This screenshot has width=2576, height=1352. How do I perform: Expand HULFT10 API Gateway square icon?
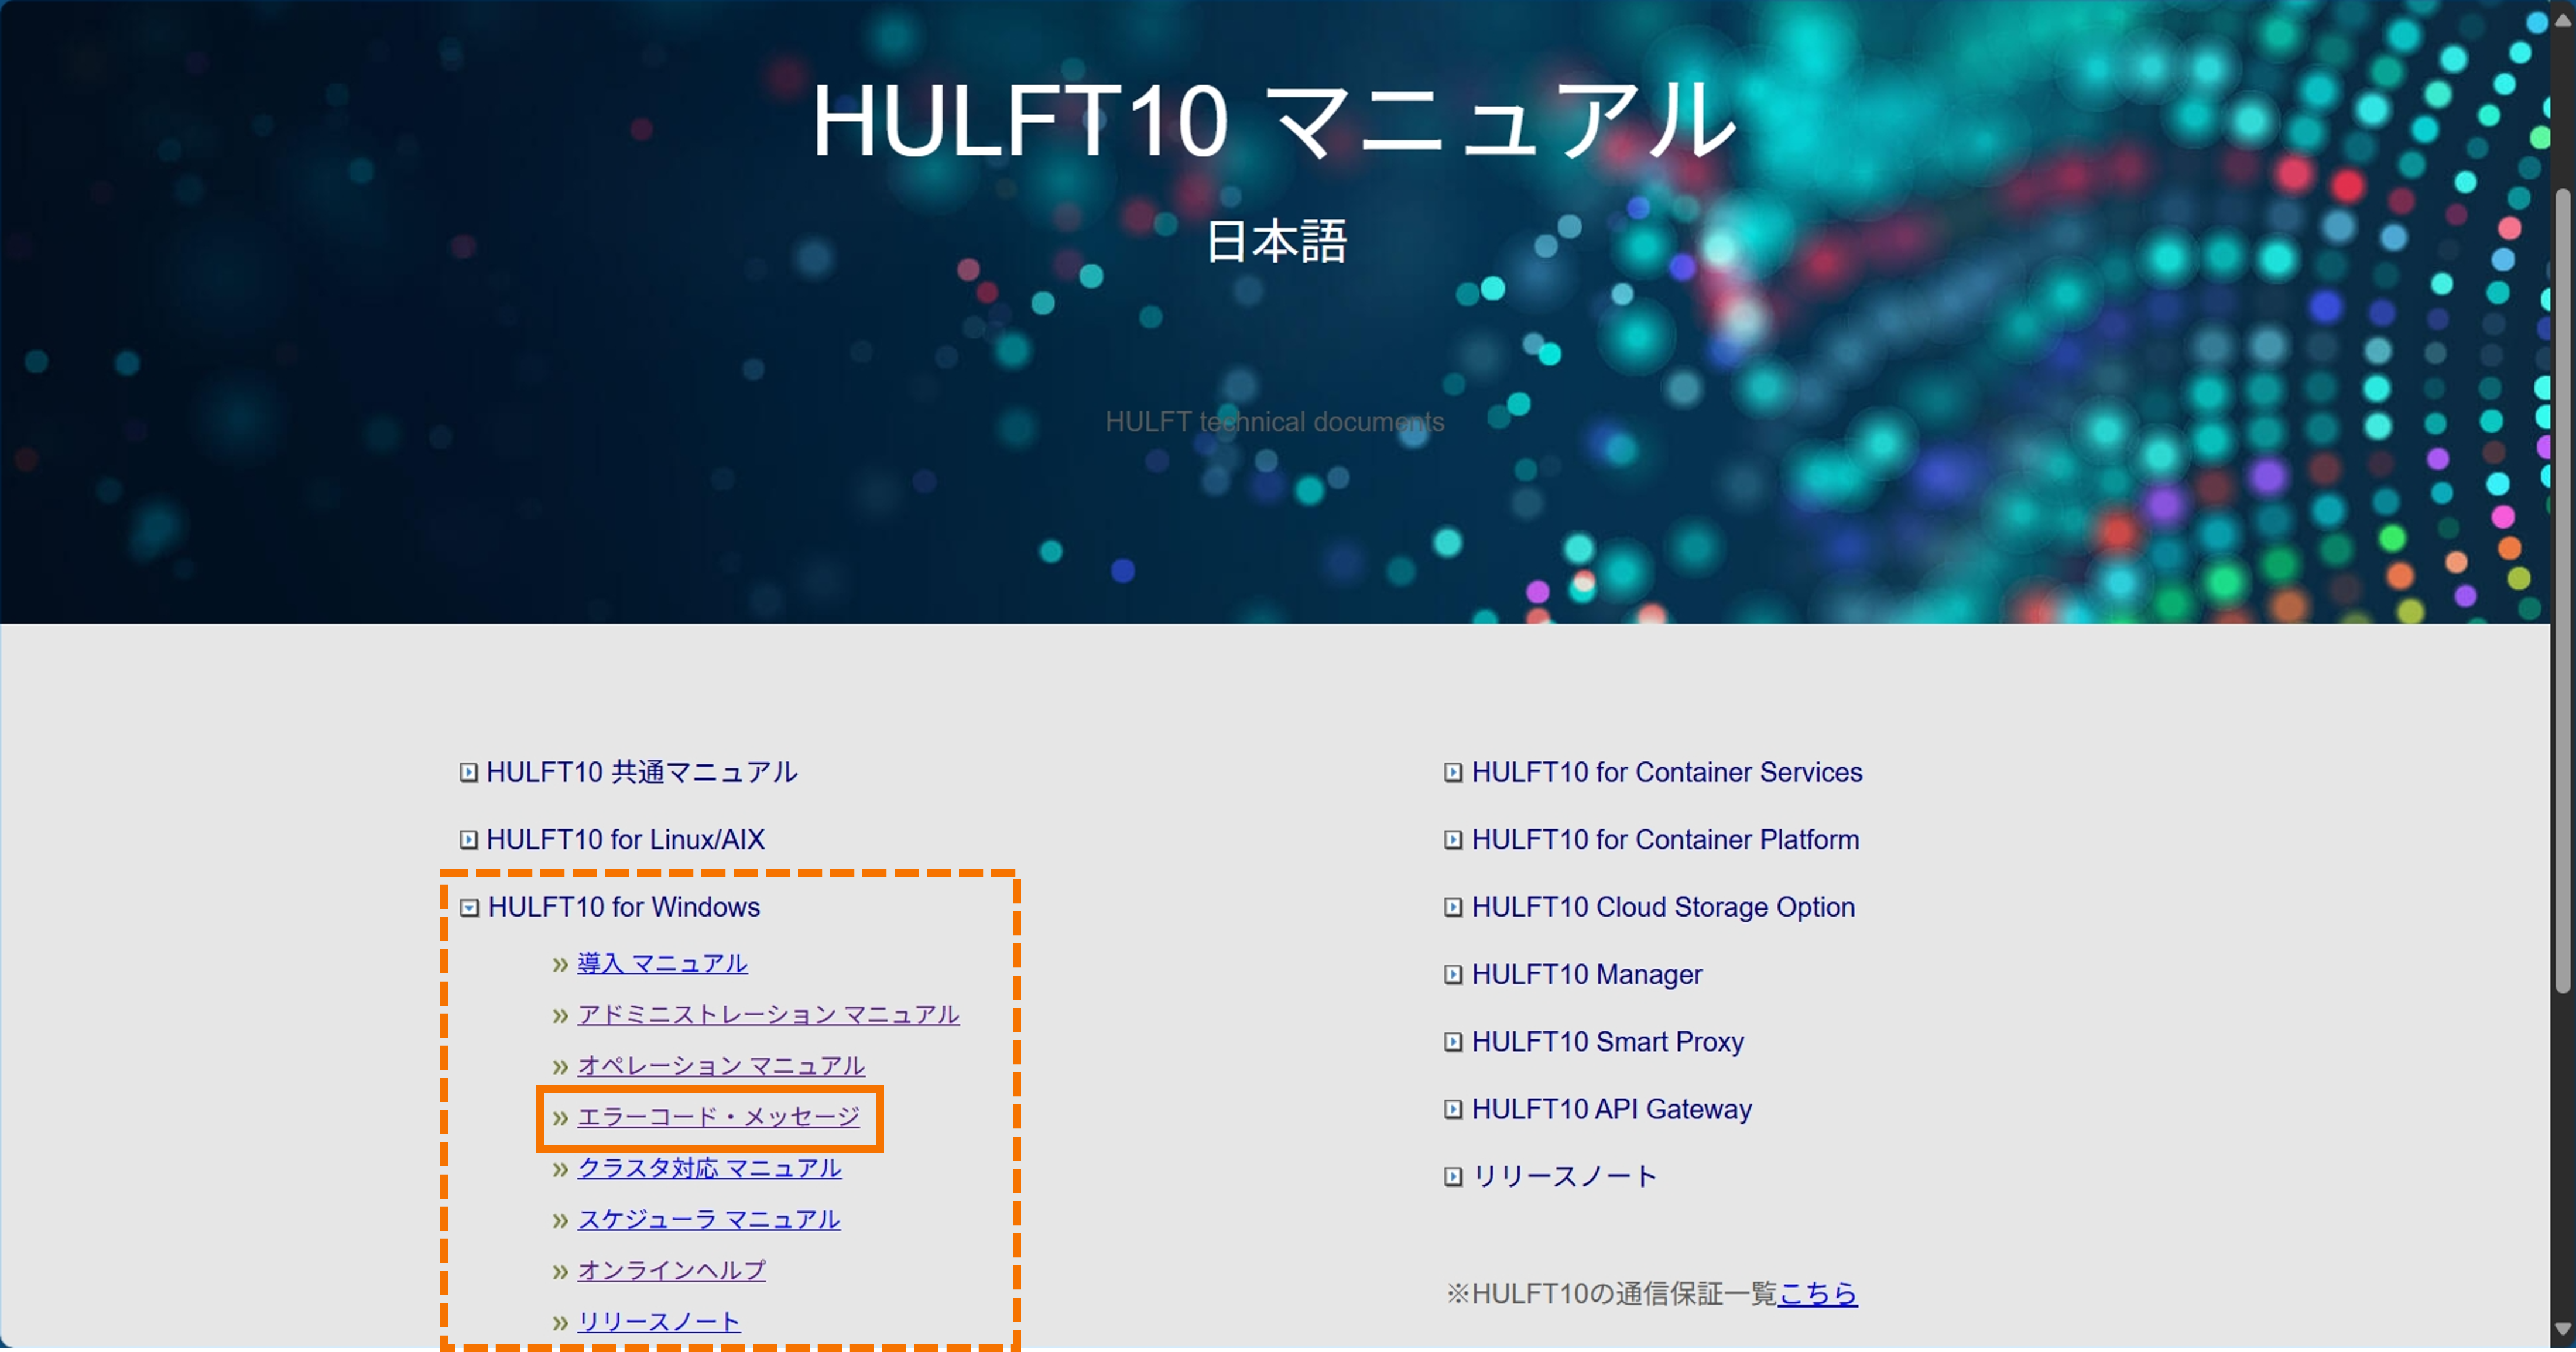(1453, 1110)
